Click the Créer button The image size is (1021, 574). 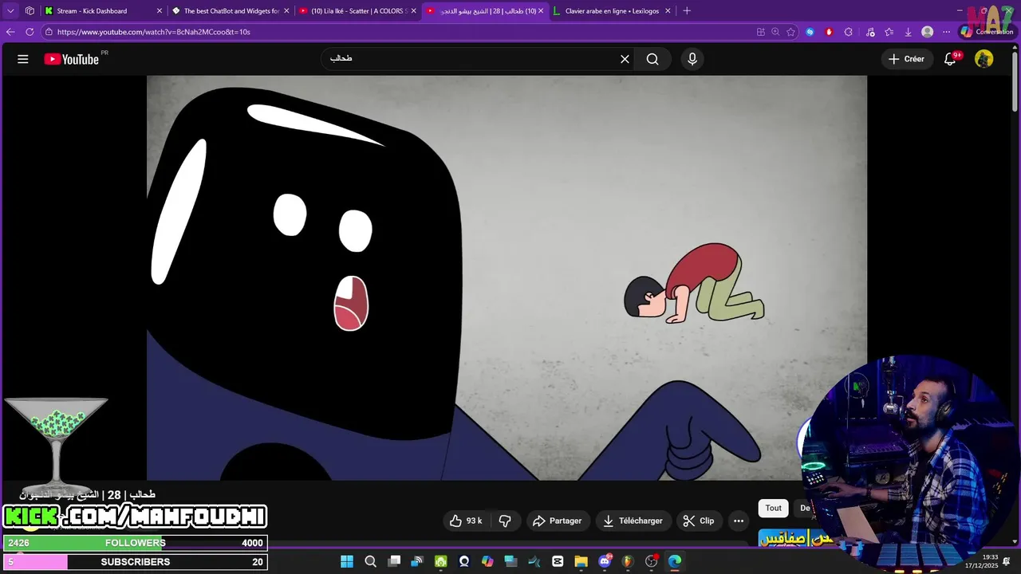(x=906, y=59)
